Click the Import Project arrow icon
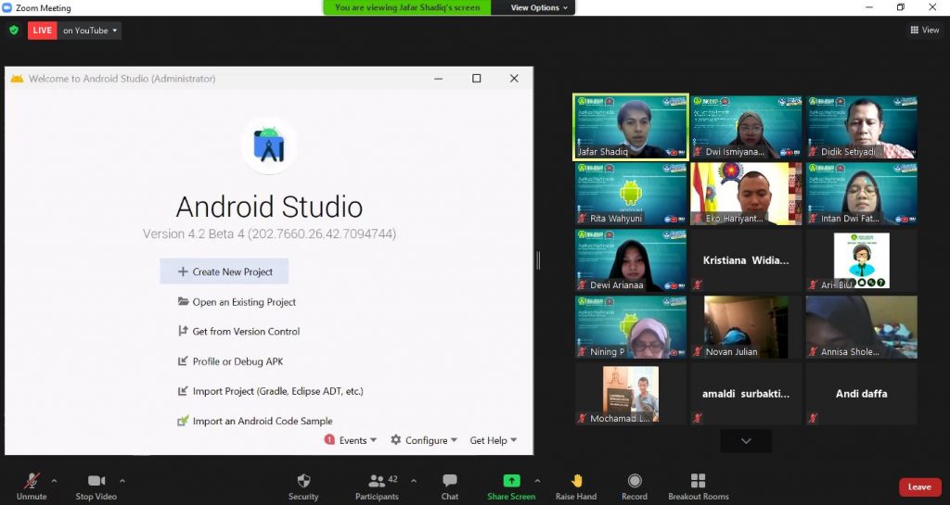 183,391
